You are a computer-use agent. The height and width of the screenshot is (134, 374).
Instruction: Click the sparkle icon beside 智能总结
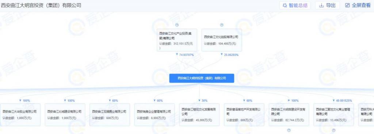[x=285, y=5]
